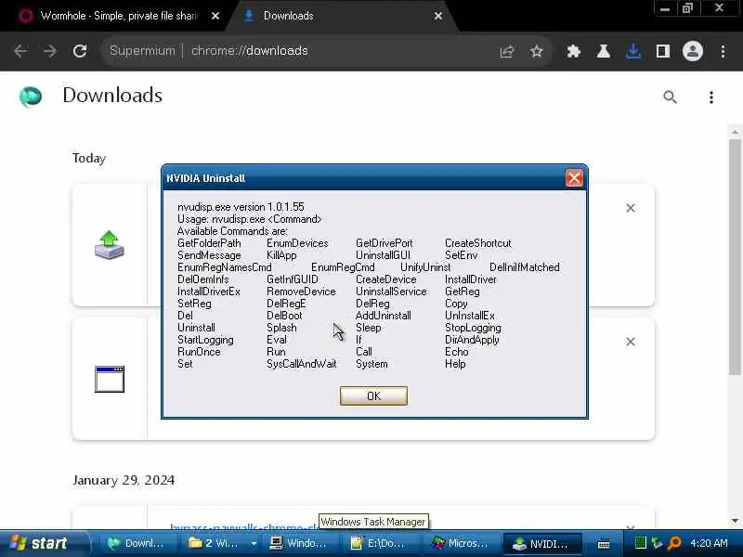This screenshot has width=743, height=557.
Task: Click the safely remove hardware tray icon
Action: [x=657, y=543]
